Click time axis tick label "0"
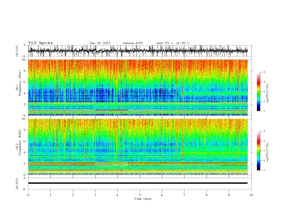Viewport: 283px width, 219px height. [28, 195]
